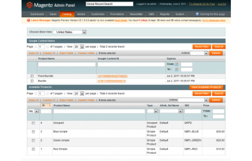Check the Green simple product checkbox

point(33,140)
